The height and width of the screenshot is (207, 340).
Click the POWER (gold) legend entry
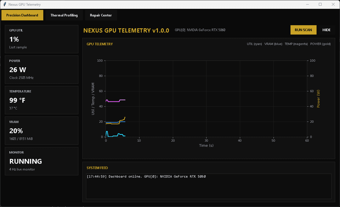320,44
